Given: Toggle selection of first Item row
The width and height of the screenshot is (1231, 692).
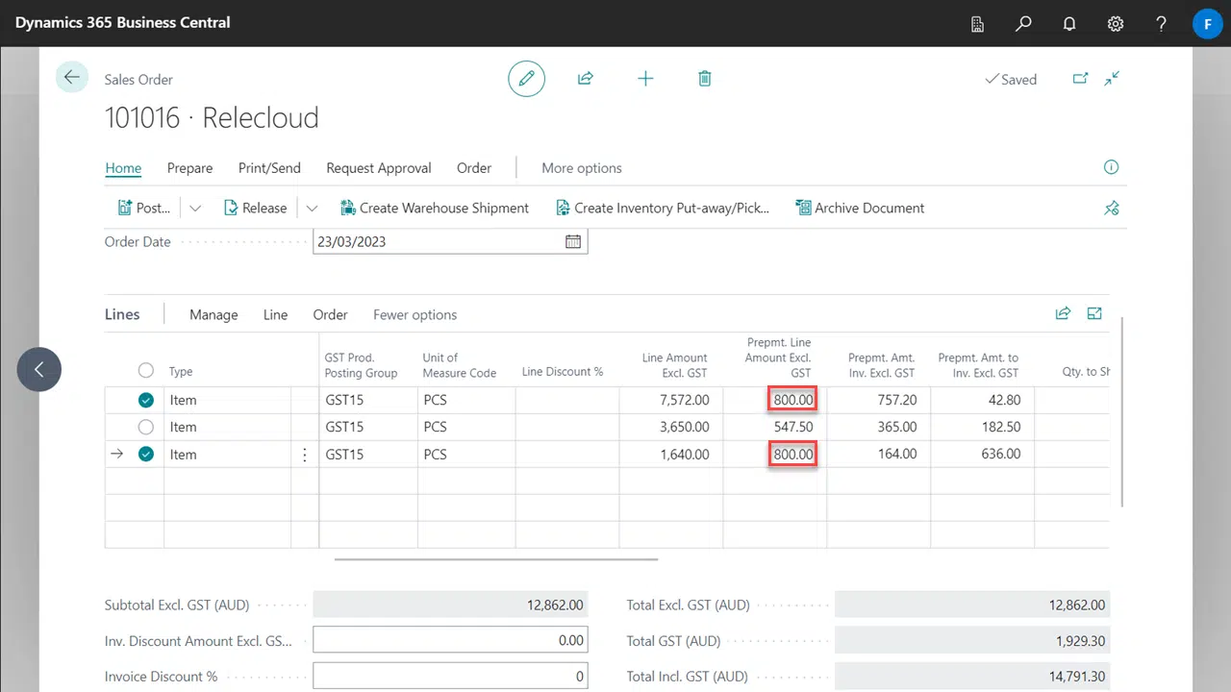Looking at the screenshot, I should pos(146,400).
